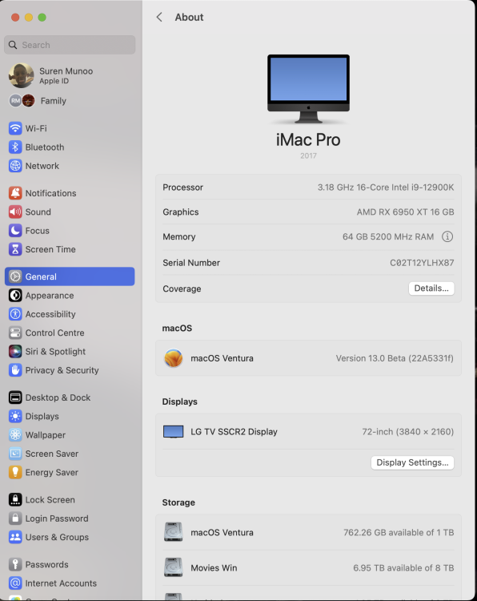Click the Suren Munoo profile avatar
This screenshot has width=477, height=601.
pos(21,75)
